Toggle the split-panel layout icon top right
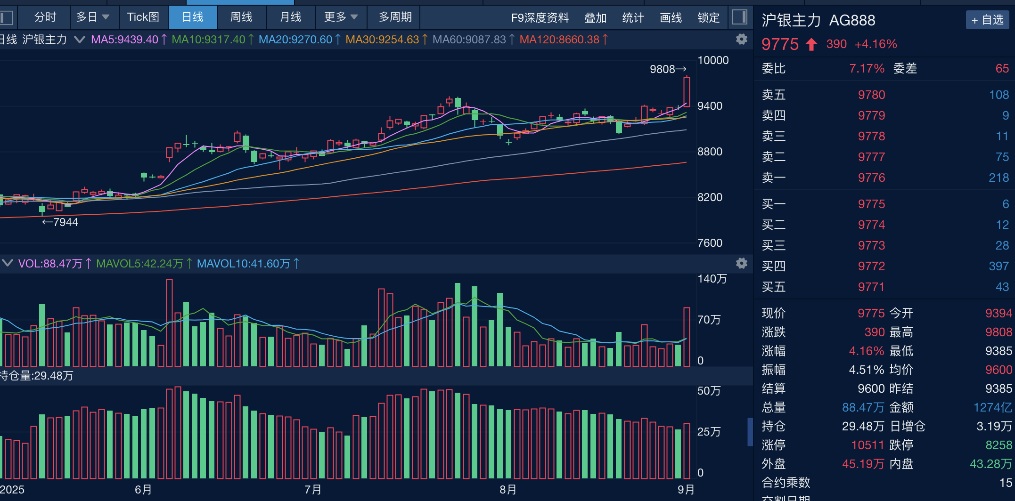Viewport: 1015px width, 501px height. tap(740, 17)
